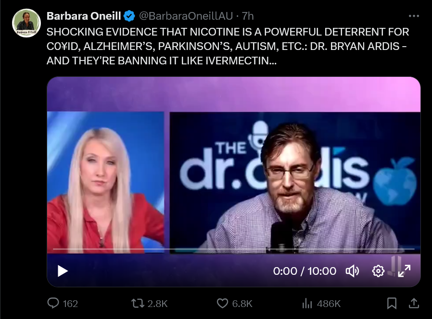Click the video frame showing Dr. Ardis
The height and width of the screenshot is (319, 432).
tap(295, 183)
